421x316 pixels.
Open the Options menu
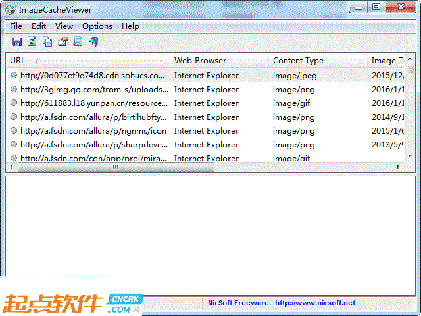tap(97, 26)
